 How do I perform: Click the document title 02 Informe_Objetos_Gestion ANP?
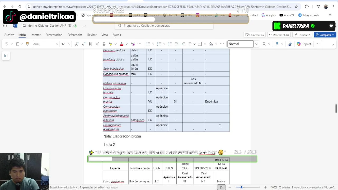point(47,26)
